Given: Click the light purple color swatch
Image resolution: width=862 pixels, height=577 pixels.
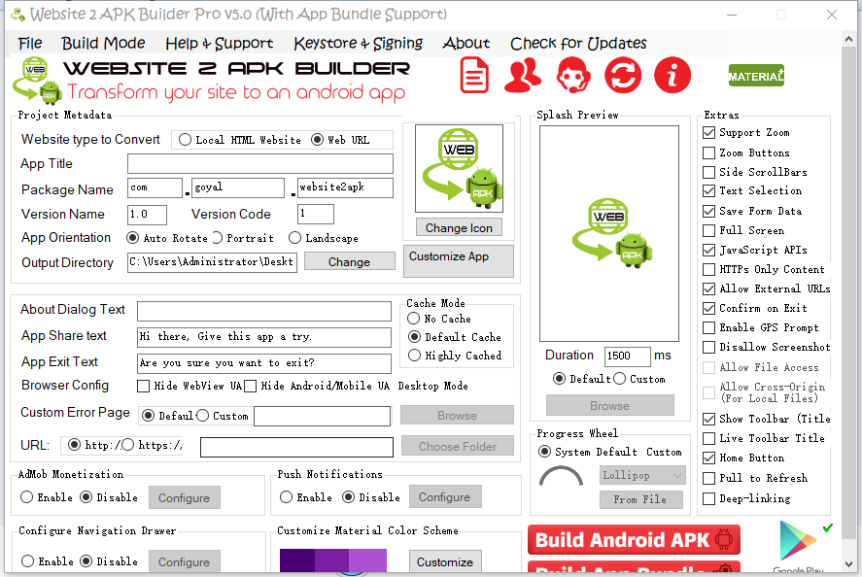Looking at the screenshot, I should [367, 561].
